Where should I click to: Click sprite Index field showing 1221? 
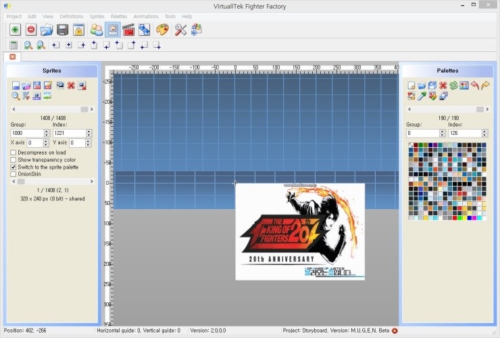coord(70,134)
